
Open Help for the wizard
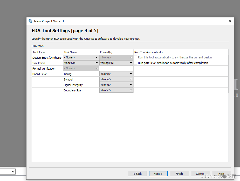(221, 174)
